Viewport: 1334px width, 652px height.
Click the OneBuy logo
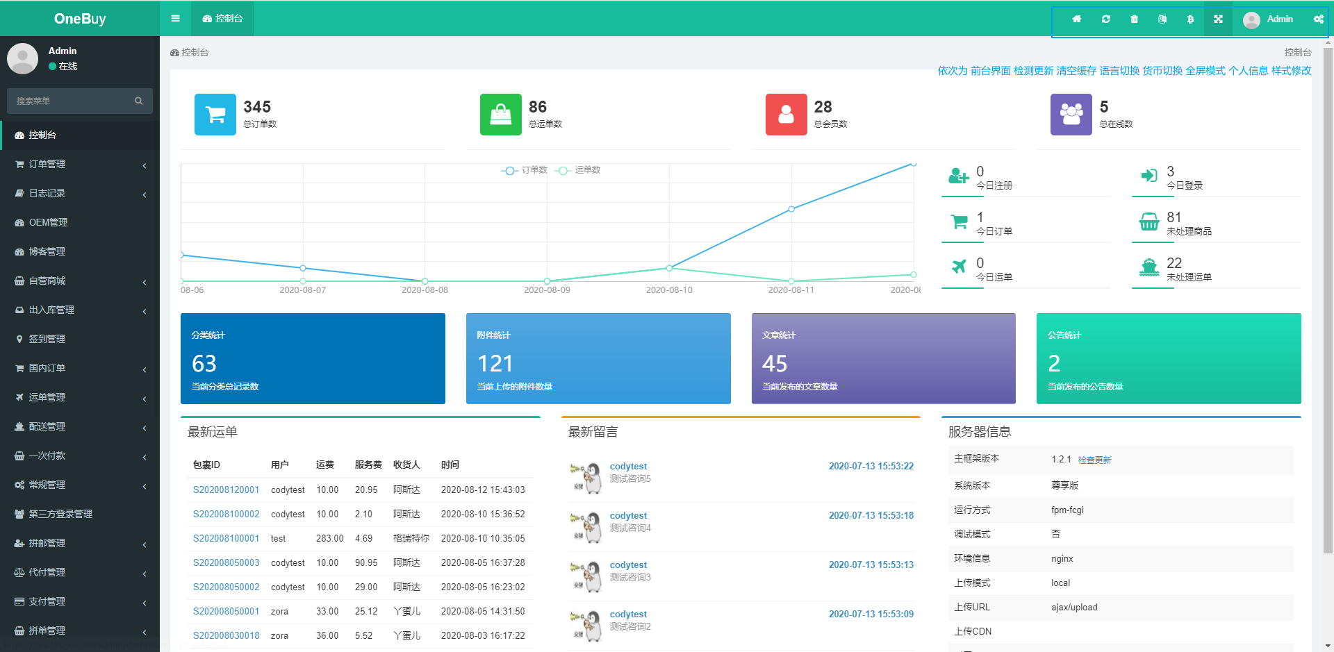coord(80,19)
